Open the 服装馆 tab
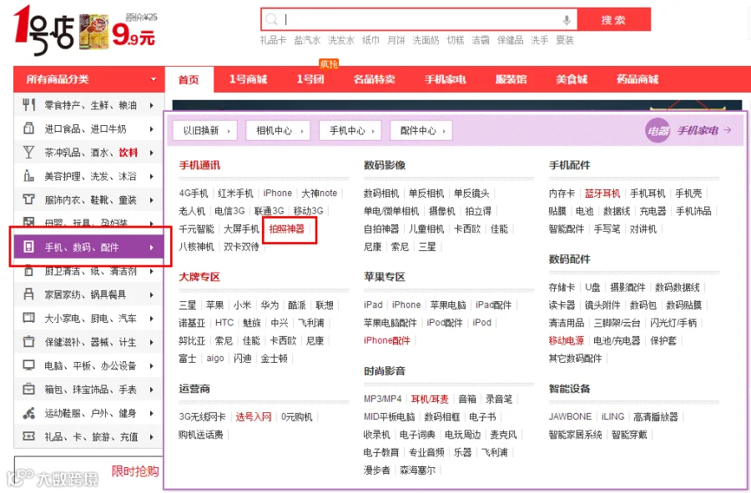Viewport: 751px width, 493px height. point(511,79)
